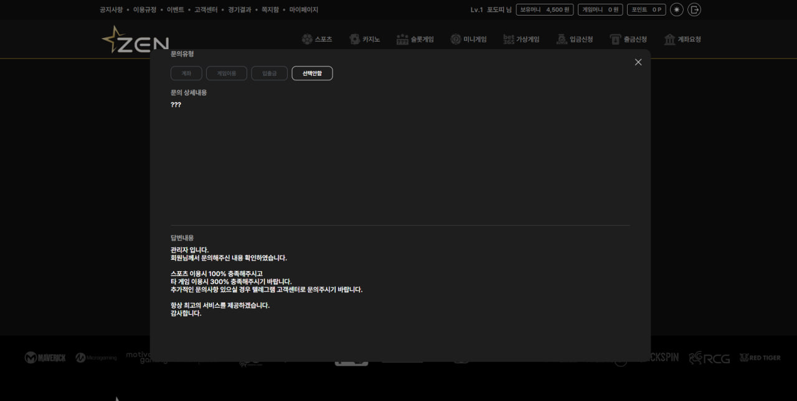Viewport: 797px width, 401px height.
Task: Close the inquiry detail popup
Action: [638, 62]
